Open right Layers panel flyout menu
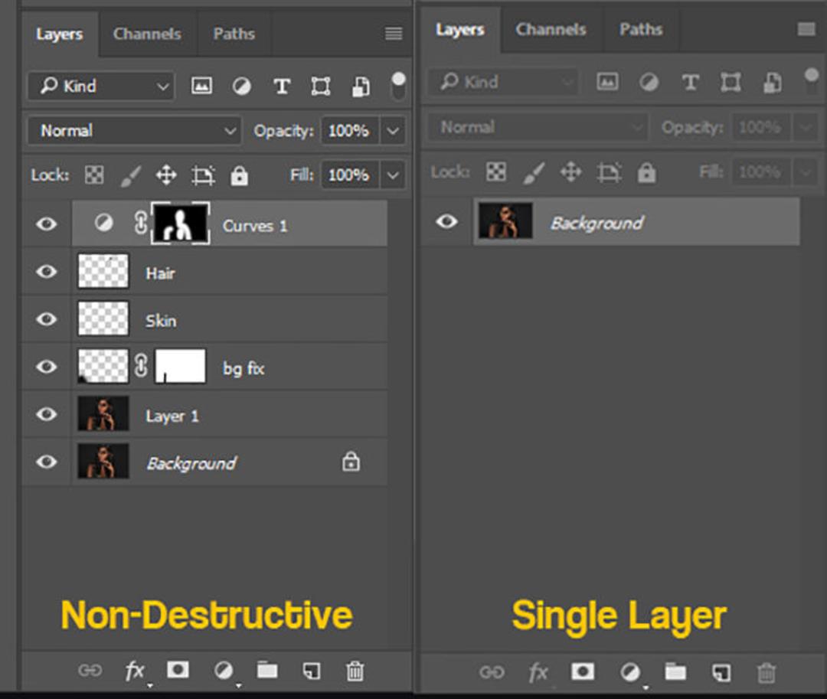Screen dimensions: 827x699 coord(806,30)
